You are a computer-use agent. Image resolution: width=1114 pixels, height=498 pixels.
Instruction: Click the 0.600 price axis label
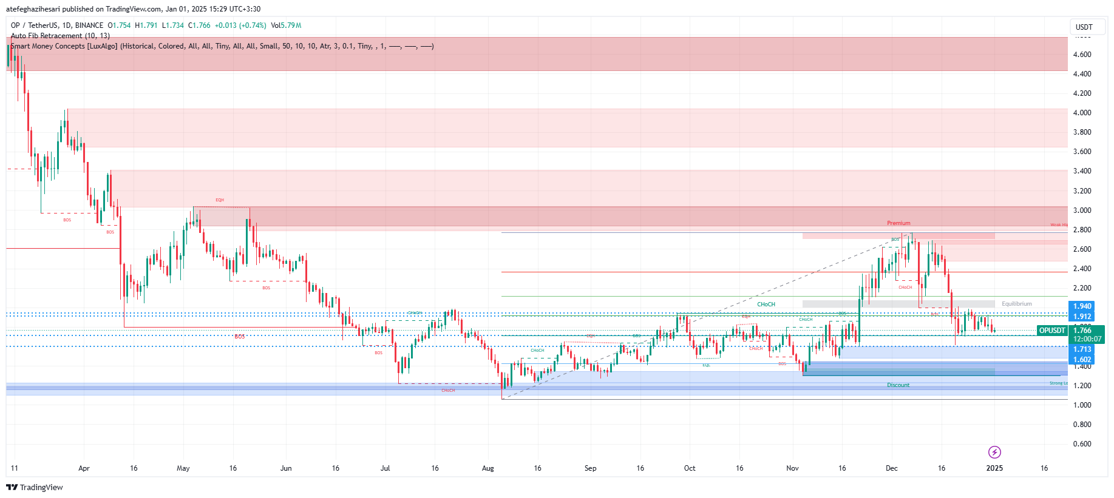click(x=1082, y=444)
